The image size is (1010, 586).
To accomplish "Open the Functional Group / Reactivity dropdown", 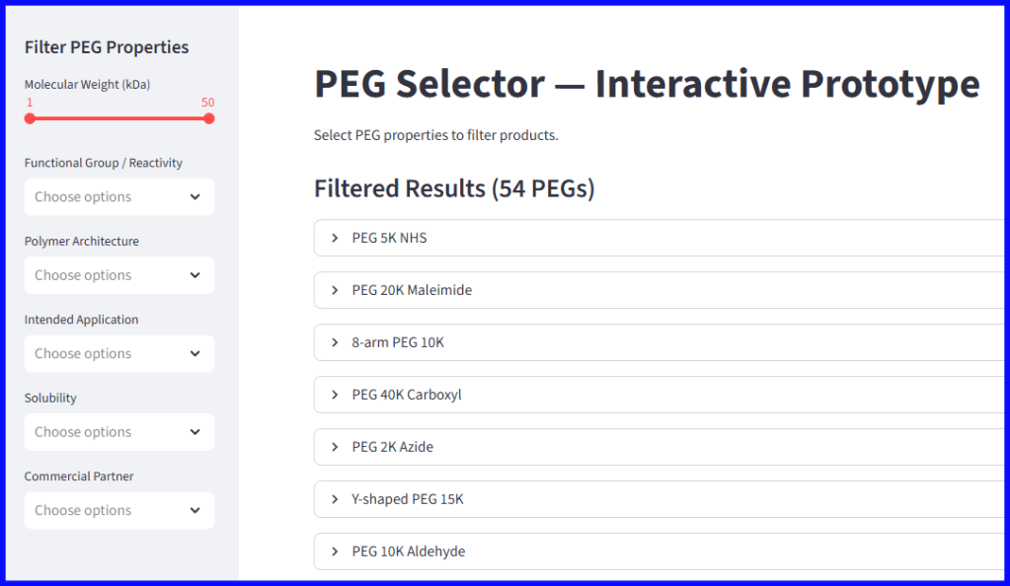I will tap(118, 196).
